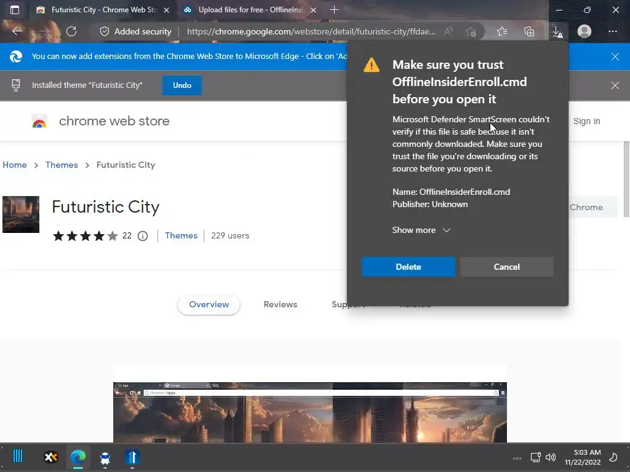This screenshot has width=630, height=472.
Task: Open the X-shaped app on taskbar
Action: 51,457
